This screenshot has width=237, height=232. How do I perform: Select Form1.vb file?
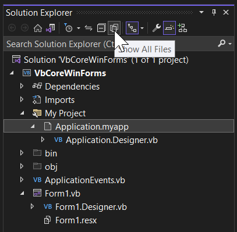62,194
